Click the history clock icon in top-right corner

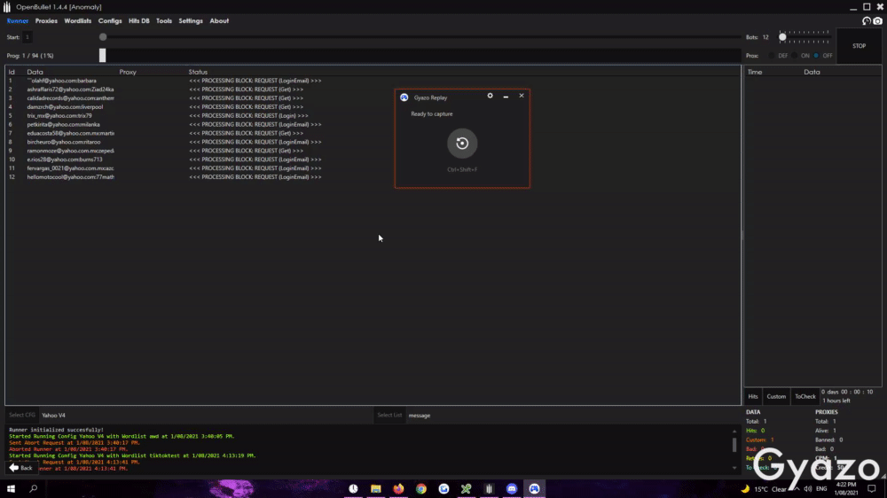click(x=867, y=21)
